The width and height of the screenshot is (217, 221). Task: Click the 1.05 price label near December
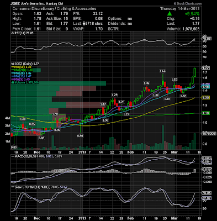pyautogui.click(x=55, y=114)
